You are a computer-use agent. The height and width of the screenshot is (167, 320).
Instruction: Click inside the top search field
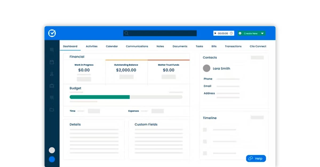pyautogui.click(x=160, y=33)
